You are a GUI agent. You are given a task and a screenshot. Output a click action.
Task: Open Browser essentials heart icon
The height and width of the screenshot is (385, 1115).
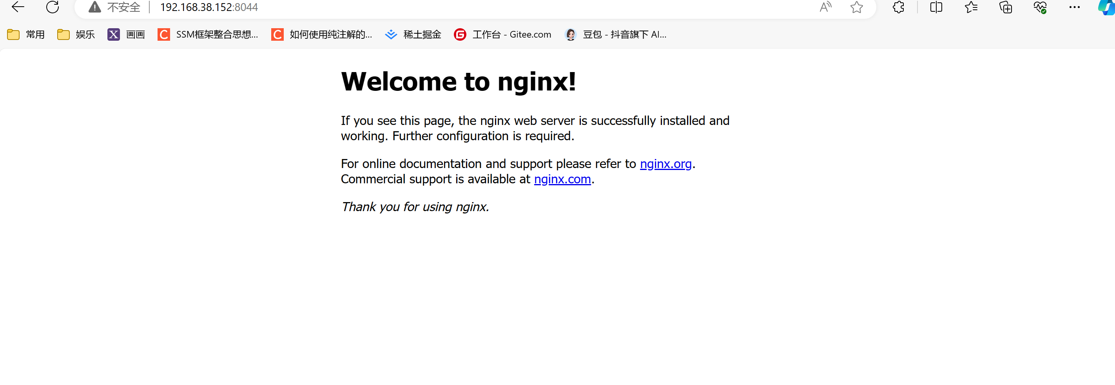click(1040, 7)
